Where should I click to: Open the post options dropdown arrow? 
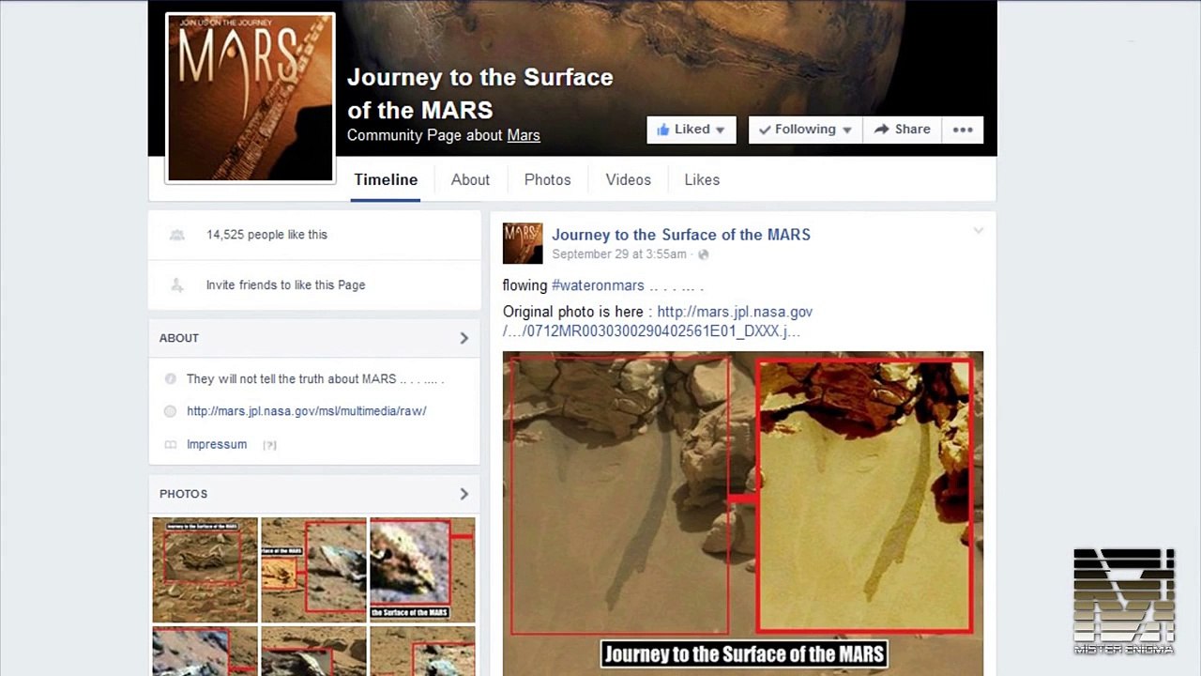coord(978,231)
